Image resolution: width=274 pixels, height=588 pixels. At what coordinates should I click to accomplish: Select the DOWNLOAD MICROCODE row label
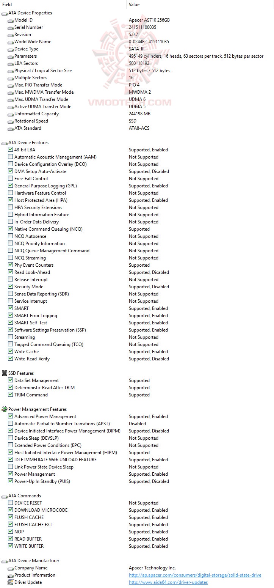coord(41,510)
